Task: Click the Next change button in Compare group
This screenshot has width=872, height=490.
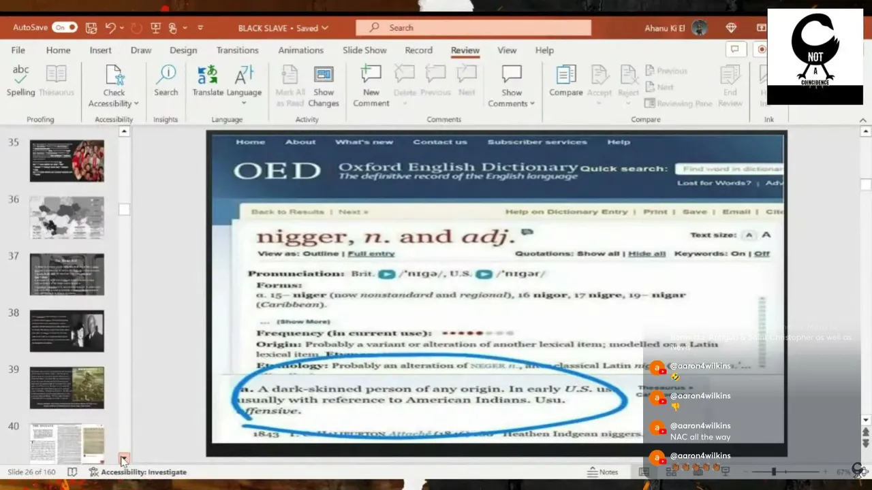Action: point(659,87)
